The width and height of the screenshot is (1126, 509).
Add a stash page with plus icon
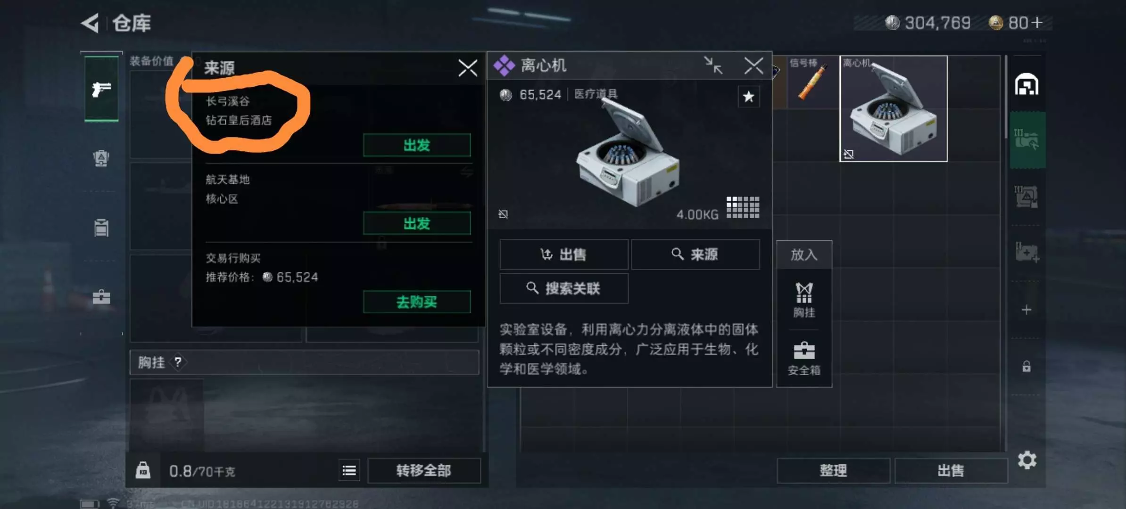1027,310
